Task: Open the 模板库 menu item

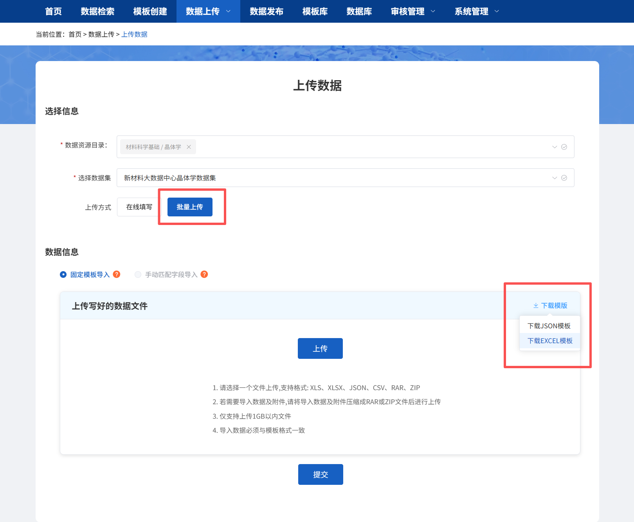Action: pos(315,11)
